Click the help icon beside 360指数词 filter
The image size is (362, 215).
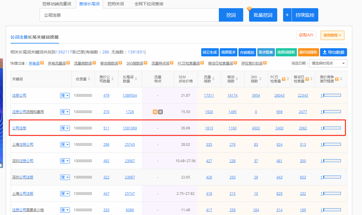[x=146, y=63]
